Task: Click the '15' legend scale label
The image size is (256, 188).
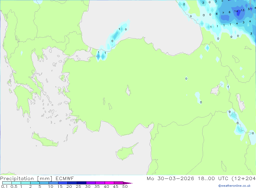Action: [x=60, y=186]
